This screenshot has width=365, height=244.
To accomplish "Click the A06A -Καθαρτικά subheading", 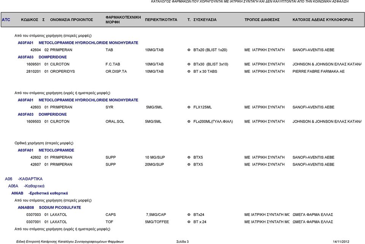I will [26, 186].
